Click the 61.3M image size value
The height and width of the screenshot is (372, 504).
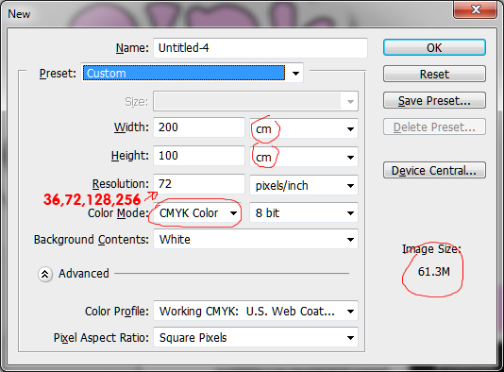433,272
